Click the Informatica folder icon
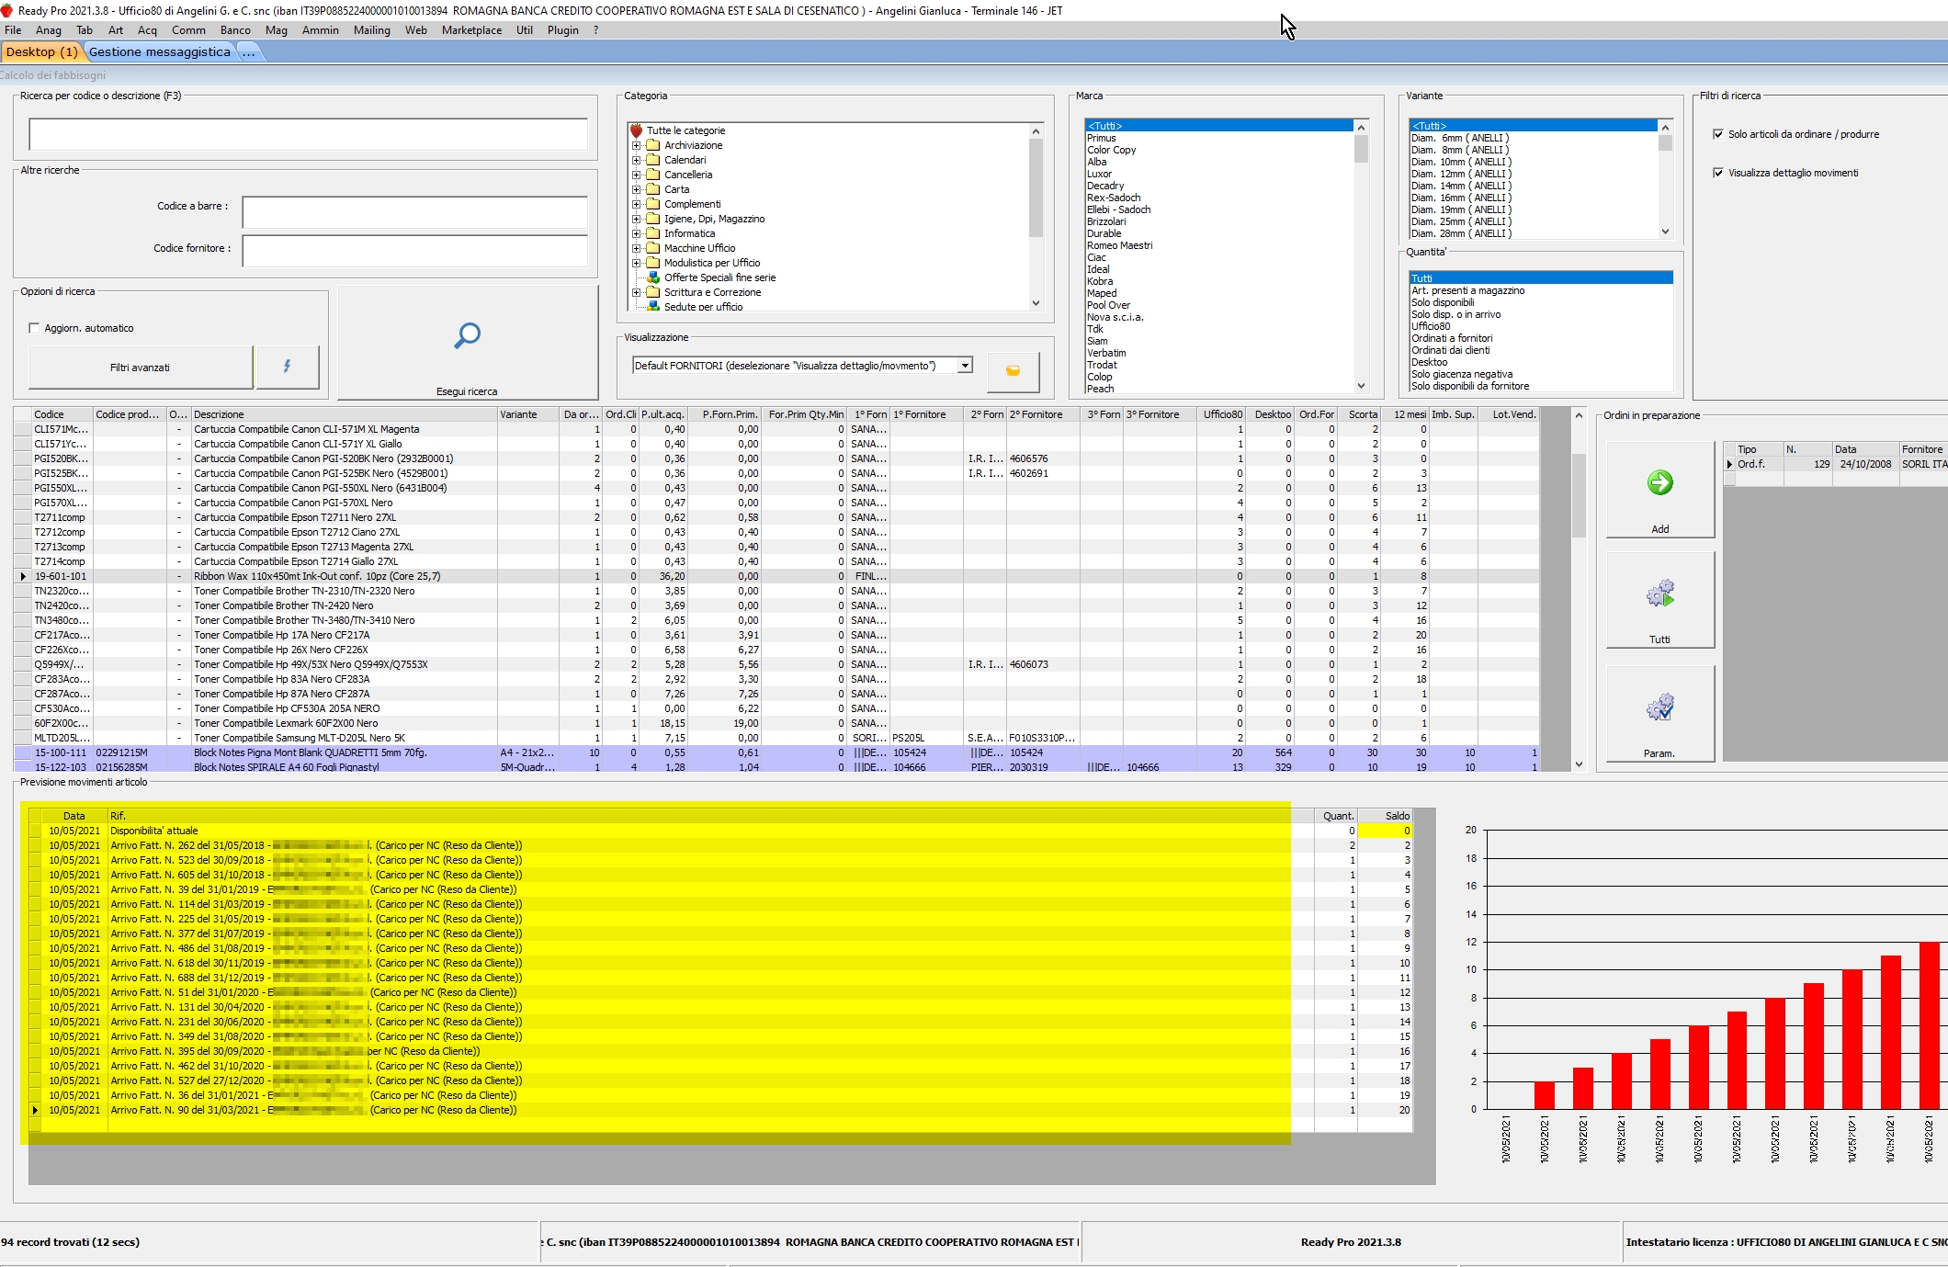Viewport: 1948px width, 1267px height. (x=653, y=233)
